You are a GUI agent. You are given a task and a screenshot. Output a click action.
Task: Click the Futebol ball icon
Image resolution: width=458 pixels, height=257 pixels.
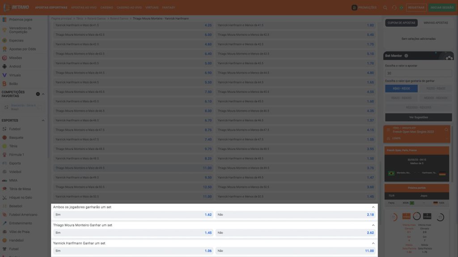coord(4,129)
